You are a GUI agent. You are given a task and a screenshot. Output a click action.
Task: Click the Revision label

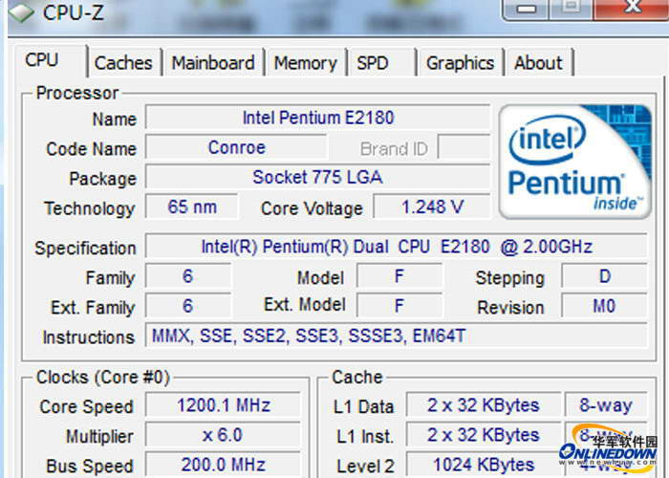[x=510, y=308]
